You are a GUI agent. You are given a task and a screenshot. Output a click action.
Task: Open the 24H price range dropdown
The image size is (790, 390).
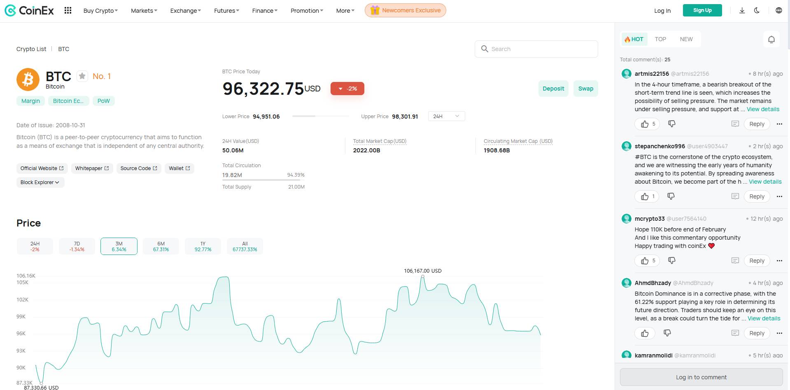pos(446,117)
